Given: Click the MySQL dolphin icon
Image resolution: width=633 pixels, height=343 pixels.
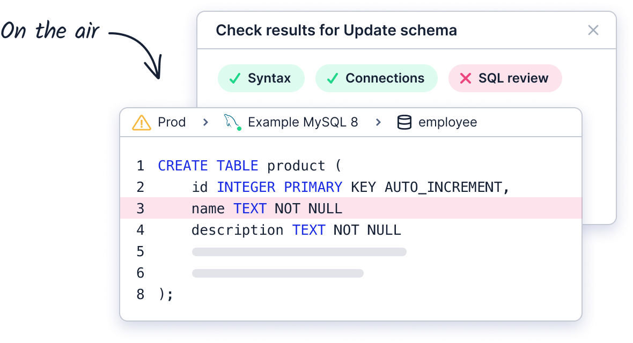Looking at the screenshot, I should (232, 122).
